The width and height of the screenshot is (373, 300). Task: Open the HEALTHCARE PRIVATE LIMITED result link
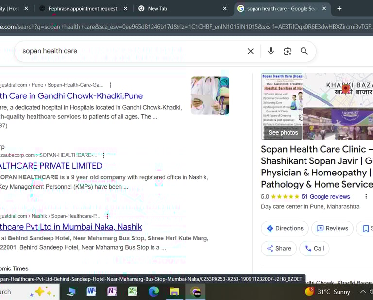tap(51, 166)
